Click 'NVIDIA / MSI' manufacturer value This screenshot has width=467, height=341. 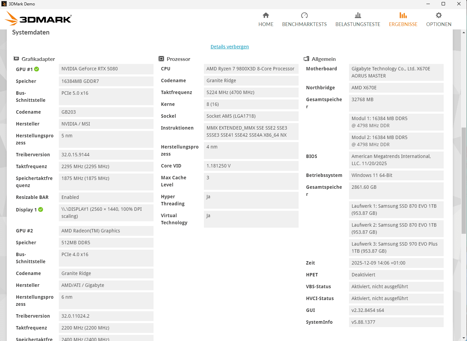click(x=106, y=124)
